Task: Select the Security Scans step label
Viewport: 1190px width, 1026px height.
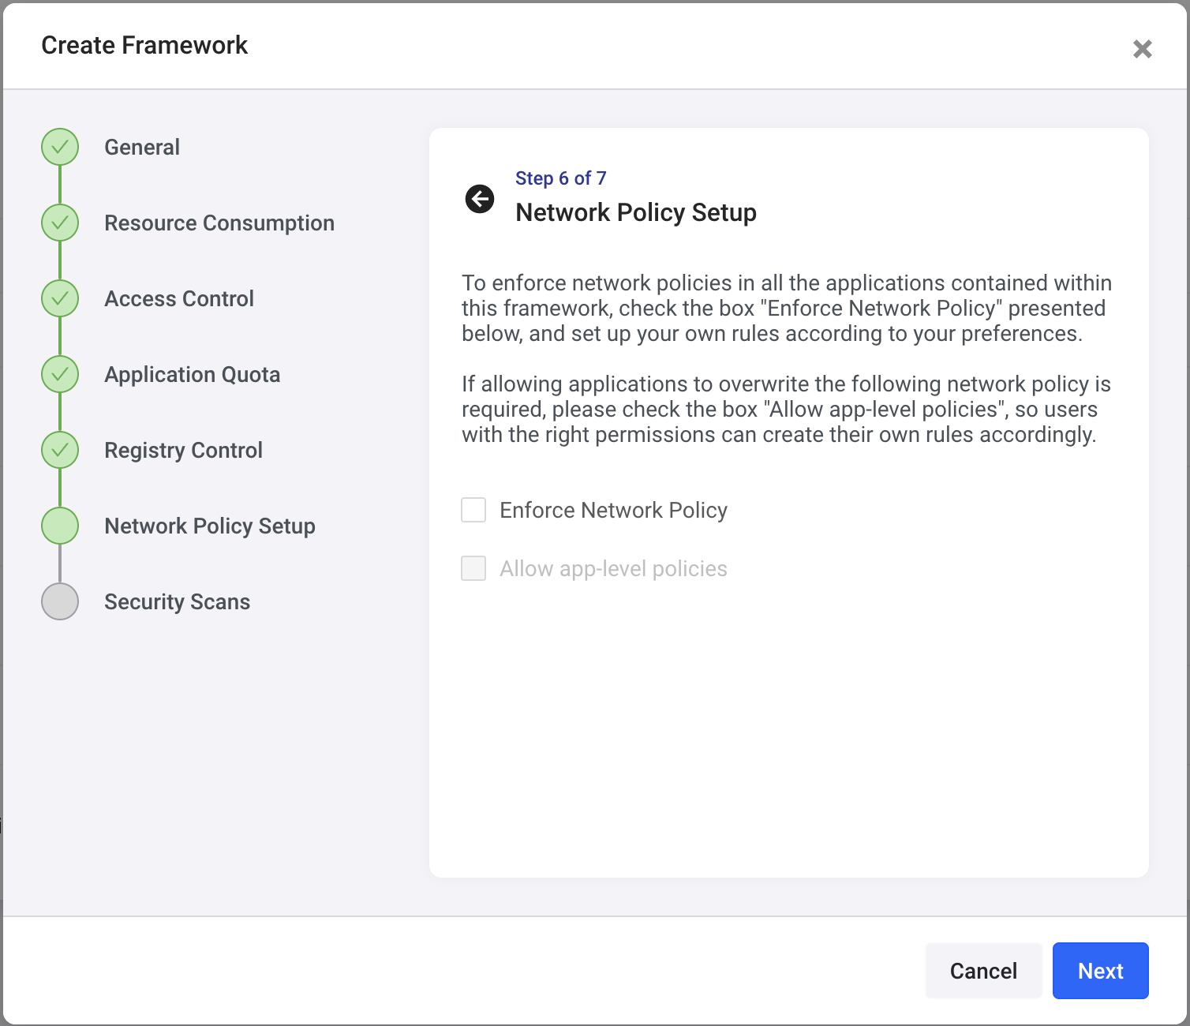Action: 177,601
